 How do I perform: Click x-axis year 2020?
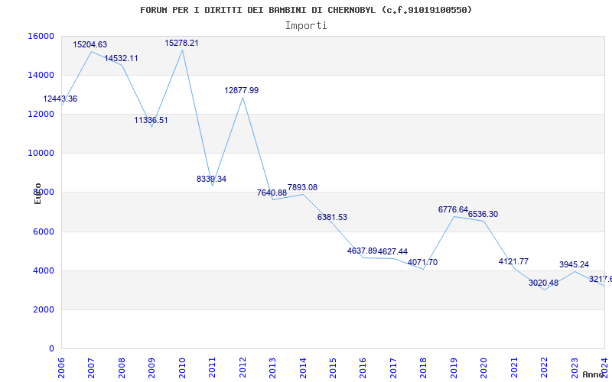484,367
